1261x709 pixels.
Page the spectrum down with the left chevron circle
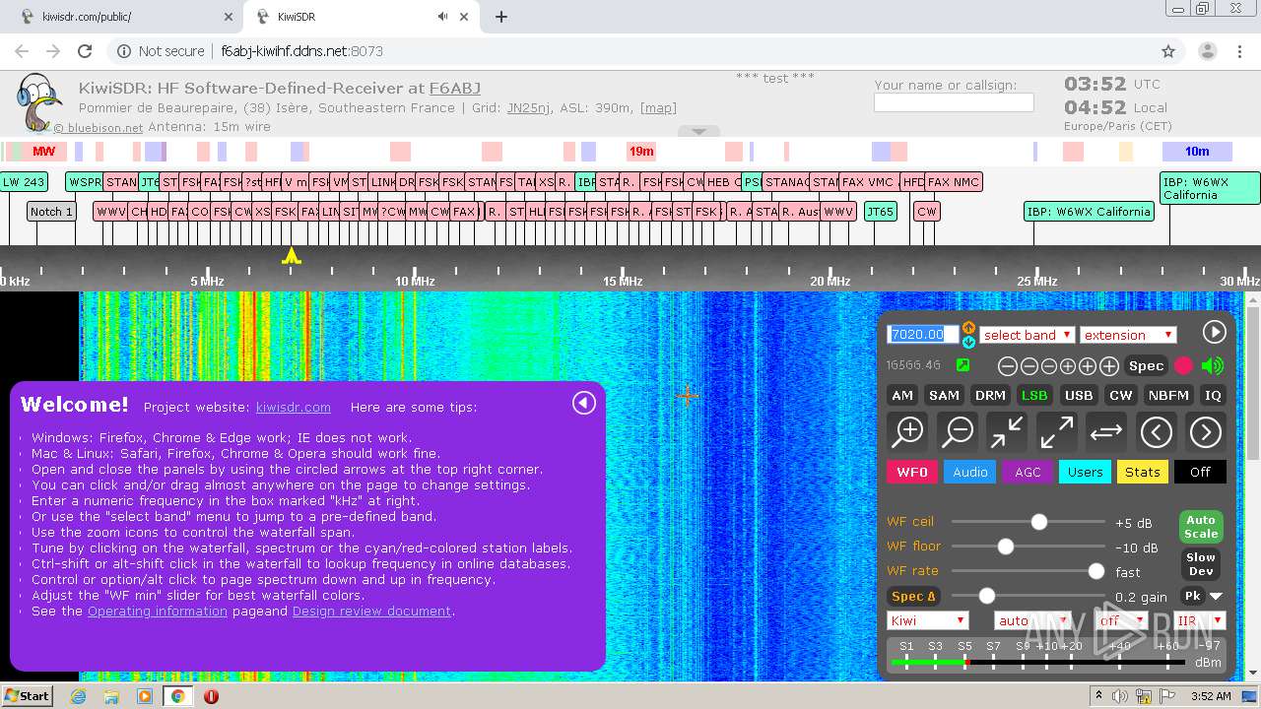[x=1157, y=431]
